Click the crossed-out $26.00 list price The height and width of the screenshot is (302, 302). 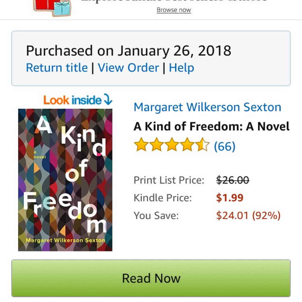[233, 180]
